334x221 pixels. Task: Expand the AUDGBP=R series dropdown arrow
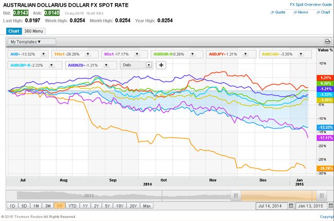coord(51,65)
